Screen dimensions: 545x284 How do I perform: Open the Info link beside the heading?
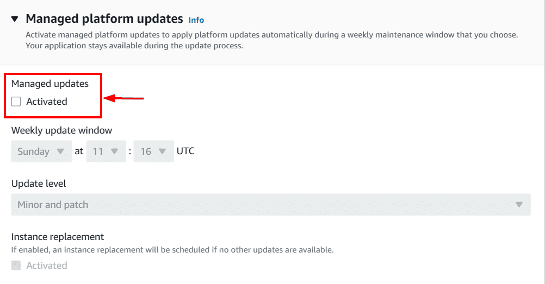coord(196,20)
